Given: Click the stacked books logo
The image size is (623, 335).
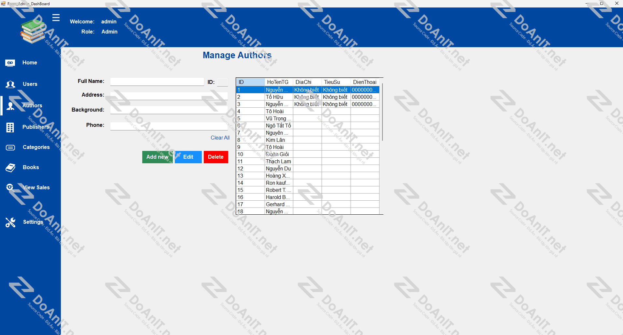Looking at the screenshot, I should click(x=33, y=31).
